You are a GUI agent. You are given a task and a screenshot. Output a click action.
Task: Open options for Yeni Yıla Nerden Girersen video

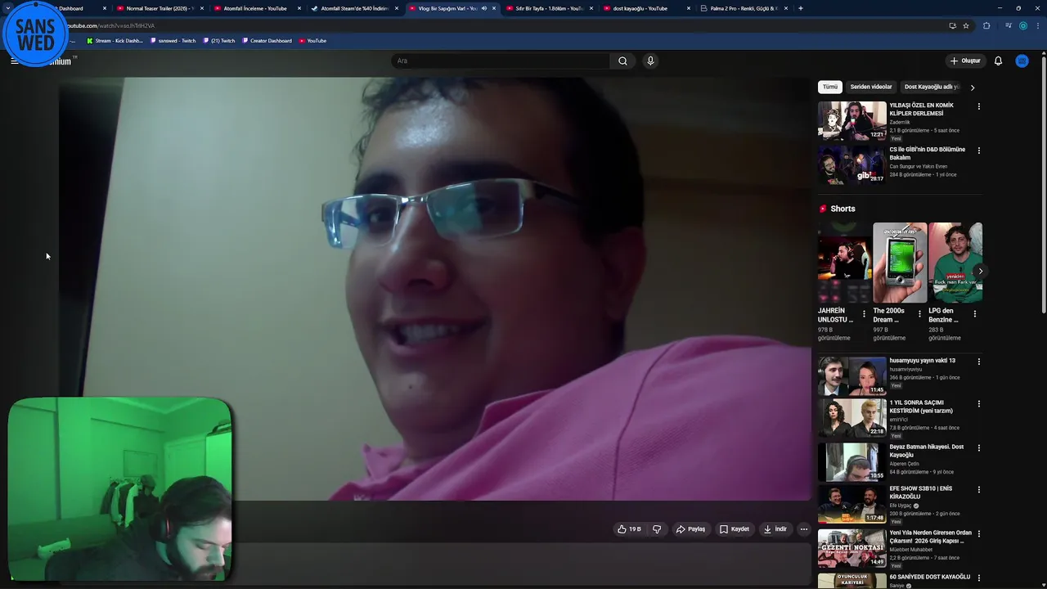pyautogui.click(x=978, y=534)
